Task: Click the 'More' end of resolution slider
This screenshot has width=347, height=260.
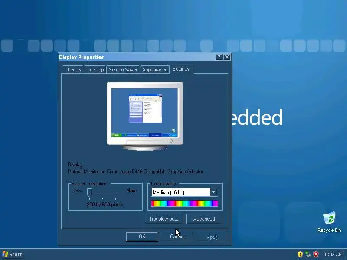Action: pyautogui.click(x=131, y=191)
